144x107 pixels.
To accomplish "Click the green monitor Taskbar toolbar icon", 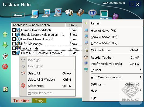I will 104,15.
